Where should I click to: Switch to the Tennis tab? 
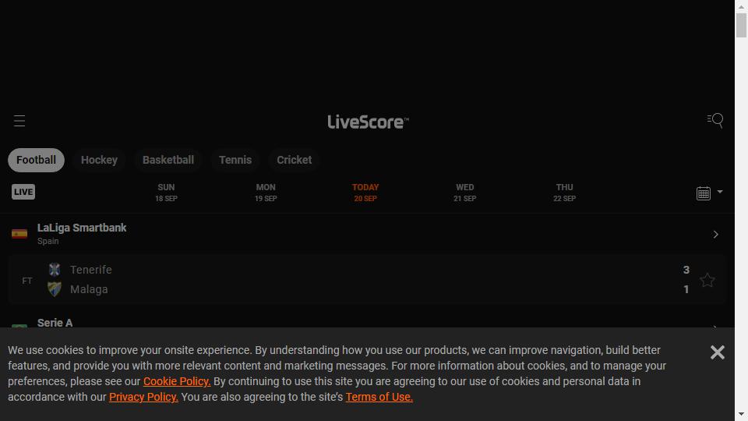coord(235,160)
